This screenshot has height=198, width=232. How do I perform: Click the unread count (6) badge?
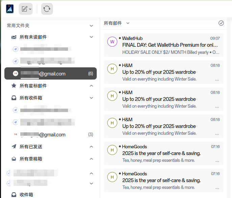pos(91,73)
